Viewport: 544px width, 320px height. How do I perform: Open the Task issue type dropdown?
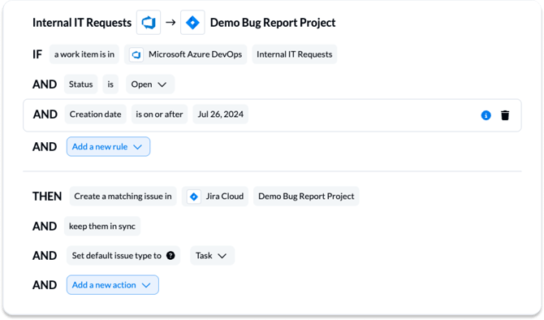tap(212, 256)
